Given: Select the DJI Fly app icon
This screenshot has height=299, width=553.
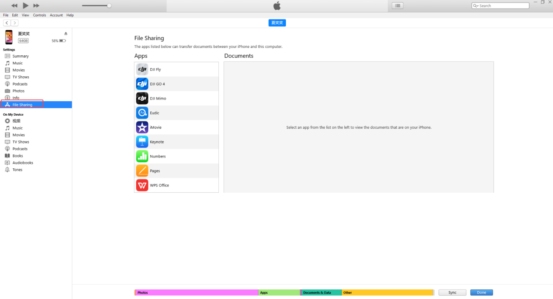Looking at the screenshot, I should 142,69.
